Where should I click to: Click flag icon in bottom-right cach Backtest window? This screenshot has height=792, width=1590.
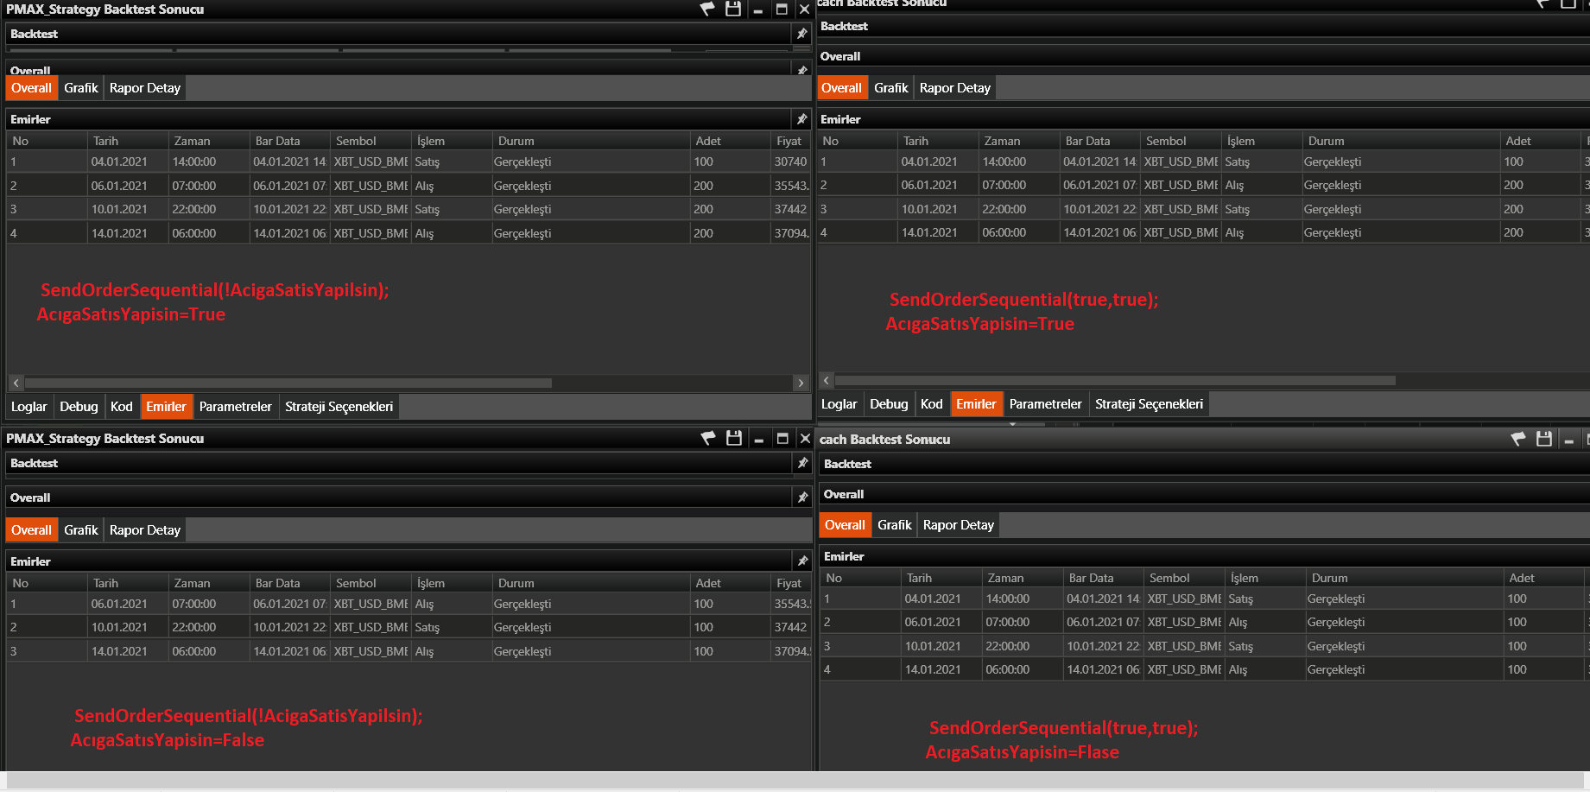[x=1518, y=439]
